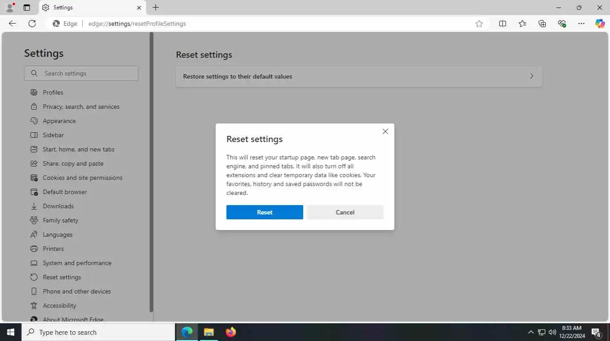Go to System and performance settings

click(77, 263)
